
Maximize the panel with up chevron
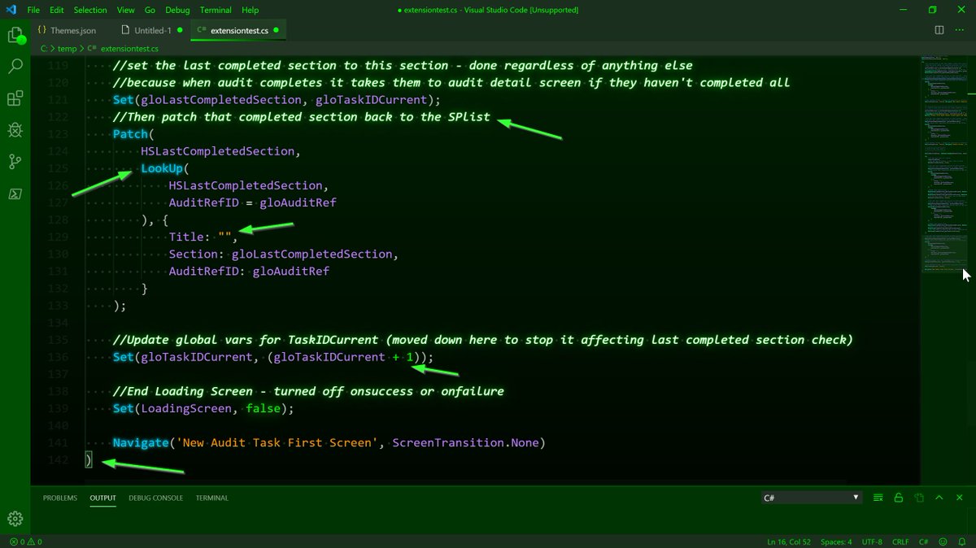[x=939, y=498]
